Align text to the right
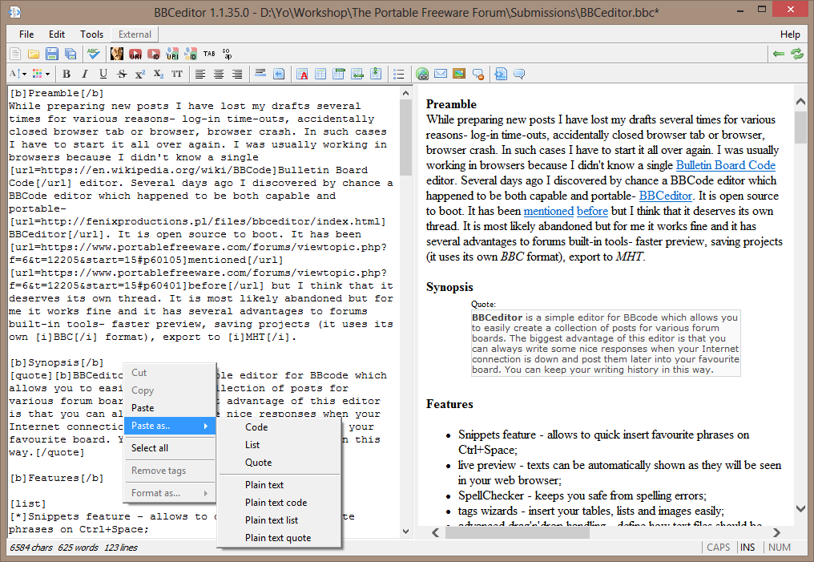Image resolution: width=814 pixels, height=562 pixels. tap(237, 75)
